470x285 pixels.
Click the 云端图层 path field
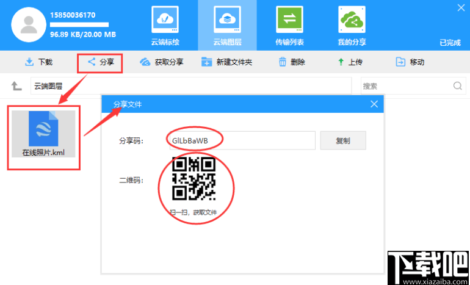191,86
